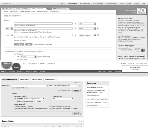The height and width of the screenshot is (128, 149).
Task: Click the Log Out link
Action: 137,4
